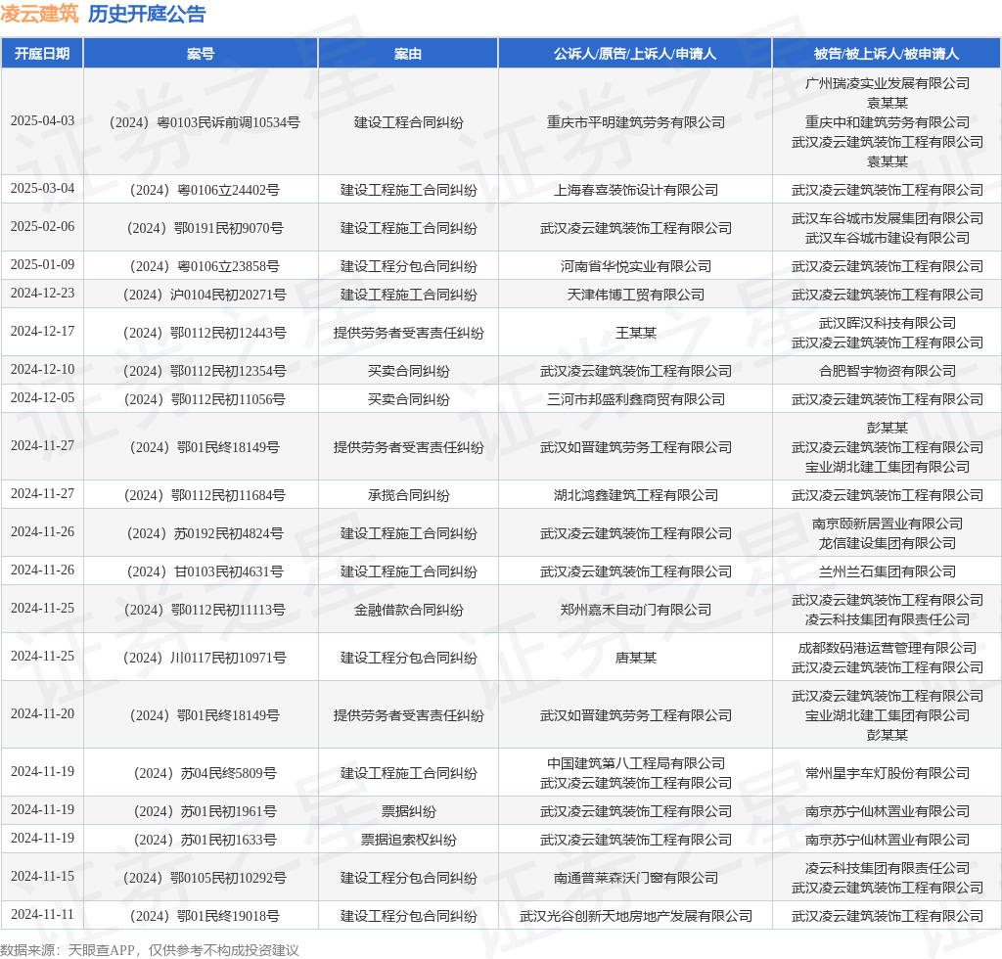1002x959 pixels.
Task: Click plaintiff 河南省华悦实业有限公司
Action: pyautogui.click(x=635, y=266)
